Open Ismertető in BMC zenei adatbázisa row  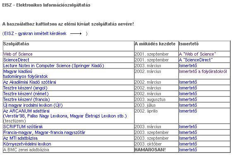point(188,150)
